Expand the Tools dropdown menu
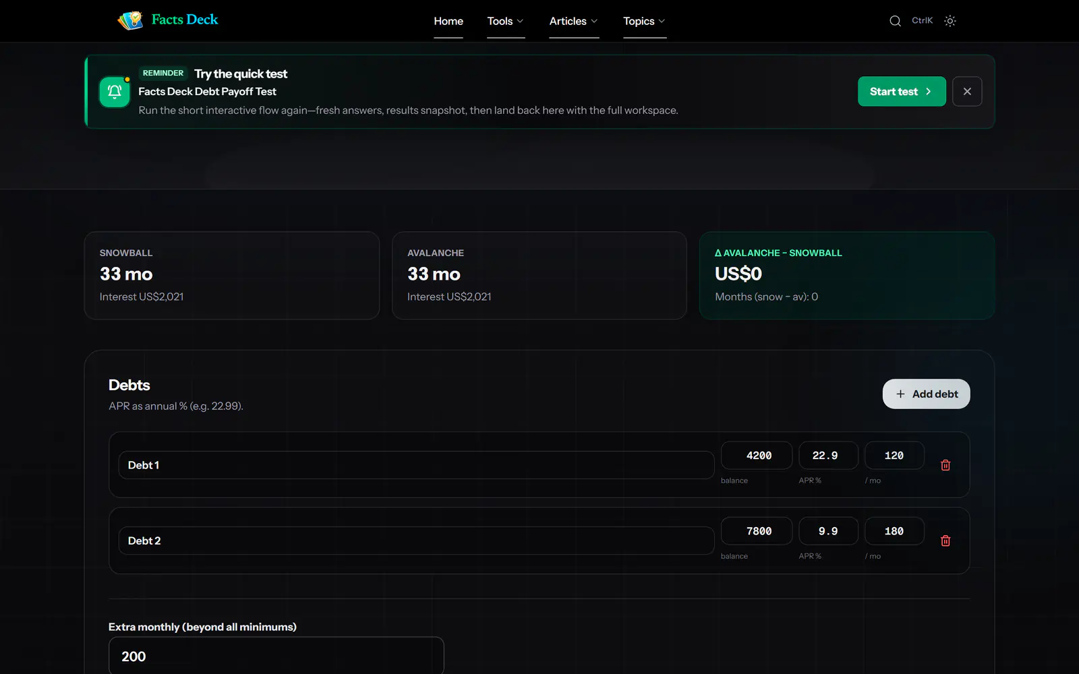This screenshot has height=674, width=1079. 506,21
